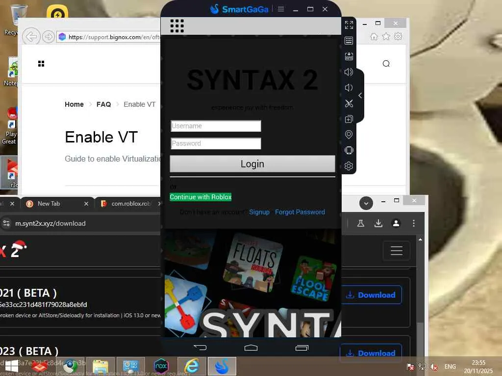
Task: Click the support.bignox.com address bar
Action: (109, 37)
